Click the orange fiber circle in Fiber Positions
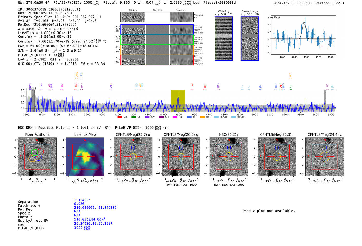The width and height of the screenshot is (362, 246). 32,158
